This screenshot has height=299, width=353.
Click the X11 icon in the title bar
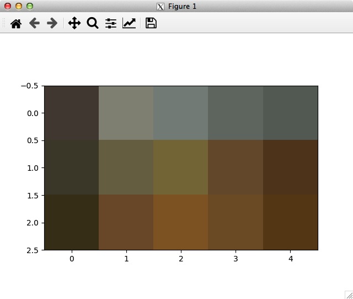pos(161,7)
